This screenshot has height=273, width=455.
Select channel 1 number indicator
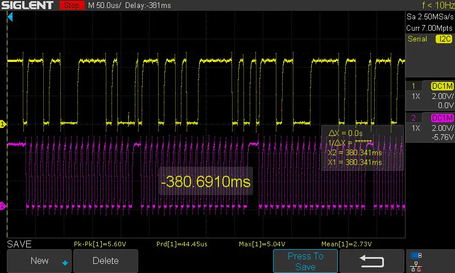(413, 86)
